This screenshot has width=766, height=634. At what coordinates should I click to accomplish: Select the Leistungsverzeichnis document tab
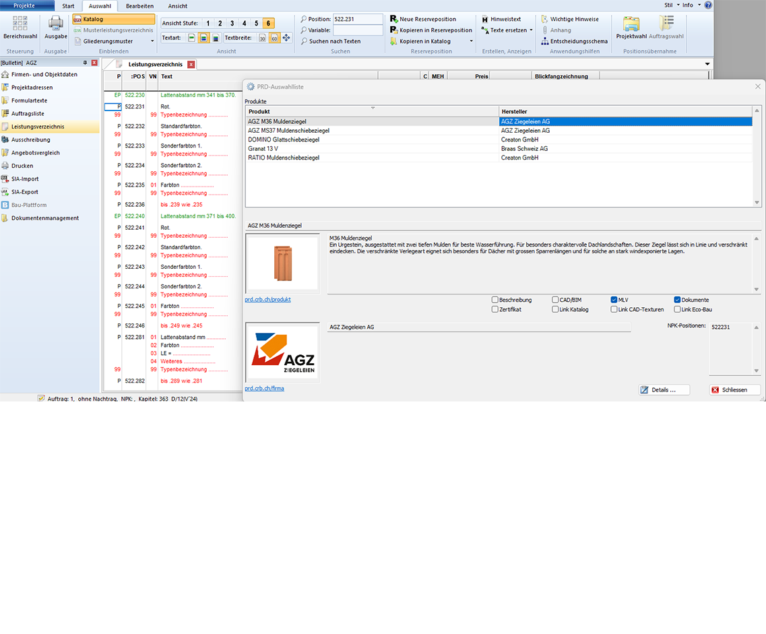tap(156, 65)
